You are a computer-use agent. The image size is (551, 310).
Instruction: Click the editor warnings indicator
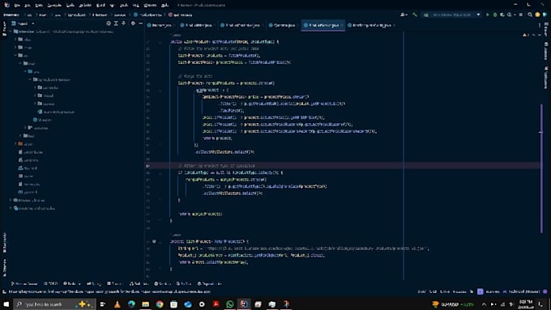click(525, 35)
